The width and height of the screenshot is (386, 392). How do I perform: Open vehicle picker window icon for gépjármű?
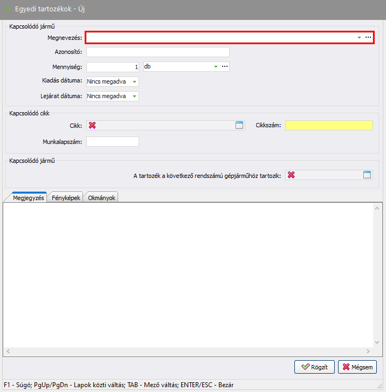367,175
